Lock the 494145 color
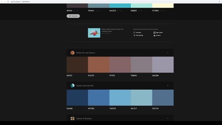Viewport: 222px width, 125px height. pos(75,11)
